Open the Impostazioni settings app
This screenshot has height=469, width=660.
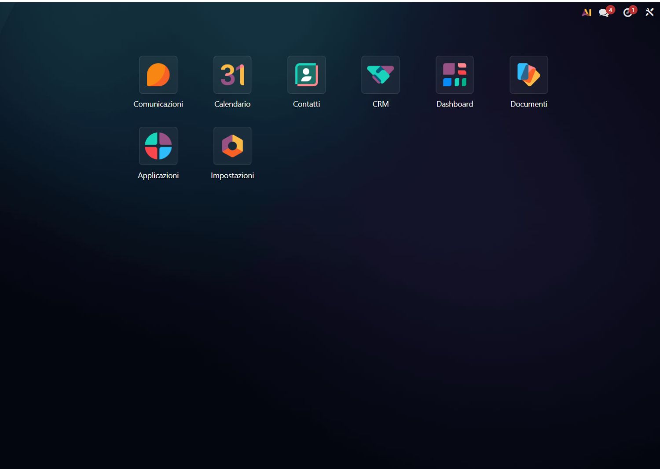tap(232, 146)
